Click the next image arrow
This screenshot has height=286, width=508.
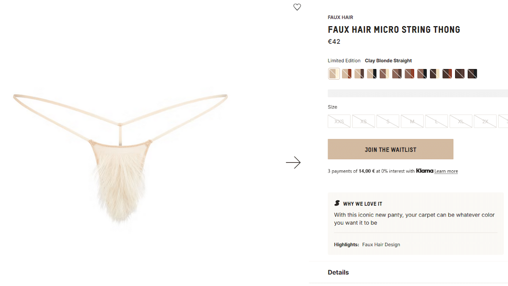(293, 163)
